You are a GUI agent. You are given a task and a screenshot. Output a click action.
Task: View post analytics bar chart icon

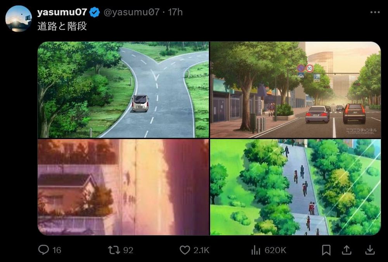click(x=256, y=250)
